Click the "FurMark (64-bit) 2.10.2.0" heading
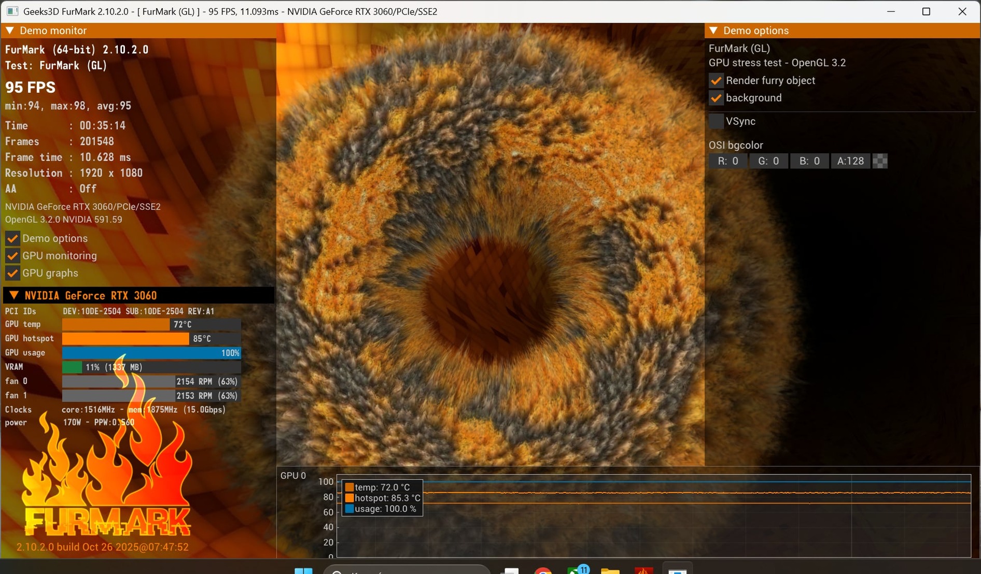Screen dimensions: 981x574 coord(77,50)
